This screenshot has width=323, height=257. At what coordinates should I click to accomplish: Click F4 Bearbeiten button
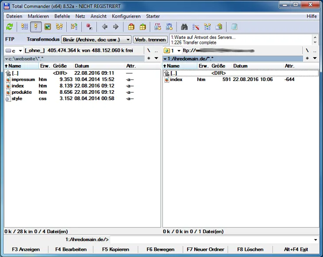tap(71, 249)
